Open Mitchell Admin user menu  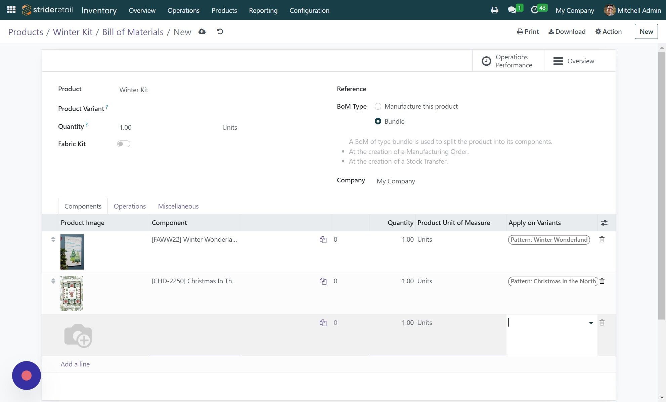click(x=632, y=10)
